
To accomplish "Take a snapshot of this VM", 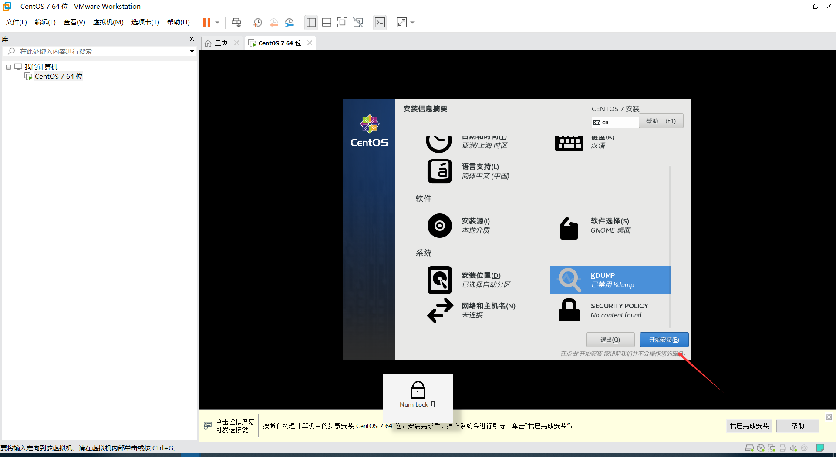I will click(258, 23).
